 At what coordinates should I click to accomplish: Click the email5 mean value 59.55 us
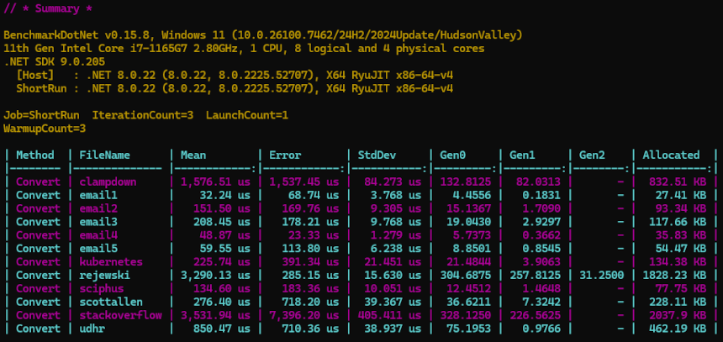coord(225,249)
